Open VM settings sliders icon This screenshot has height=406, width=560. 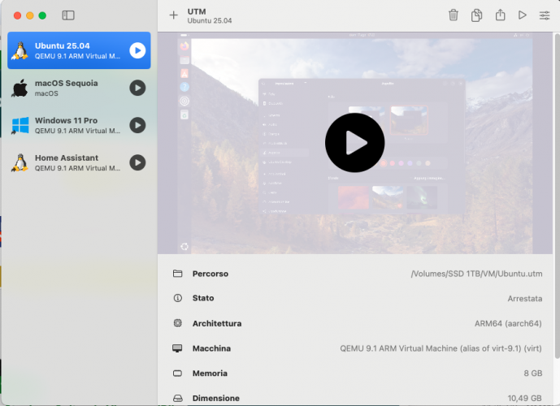click(545, 15)
